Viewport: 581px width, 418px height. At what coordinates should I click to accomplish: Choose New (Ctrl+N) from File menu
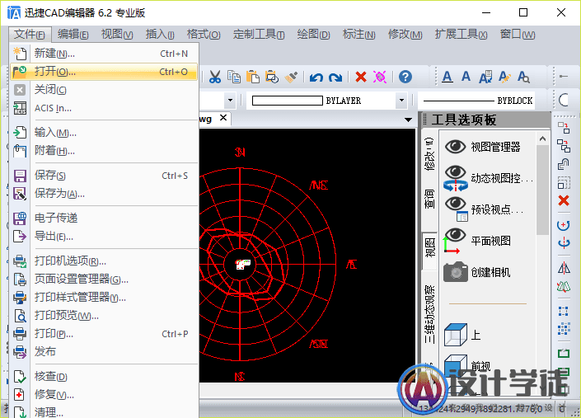click(104, 54)
